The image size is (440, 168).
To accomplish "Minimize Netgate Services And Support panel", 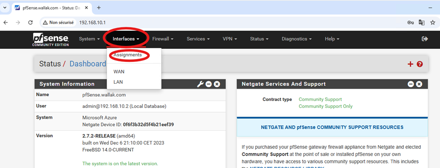I will coord(411,84).
